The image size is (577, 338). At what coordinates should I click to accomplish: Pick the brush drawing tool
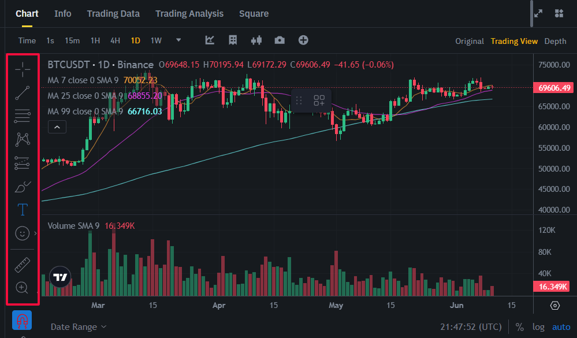coord(23,186)
